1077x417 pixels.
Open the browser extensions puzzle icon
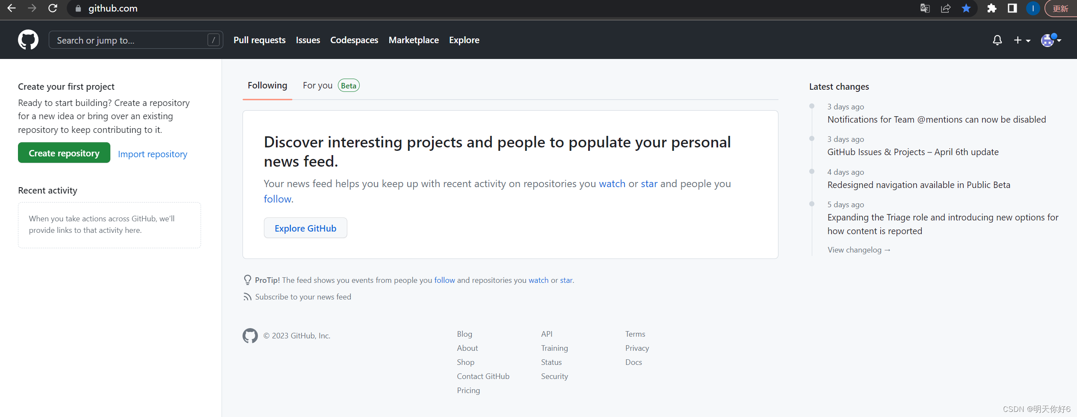click(x=991, y=8)
